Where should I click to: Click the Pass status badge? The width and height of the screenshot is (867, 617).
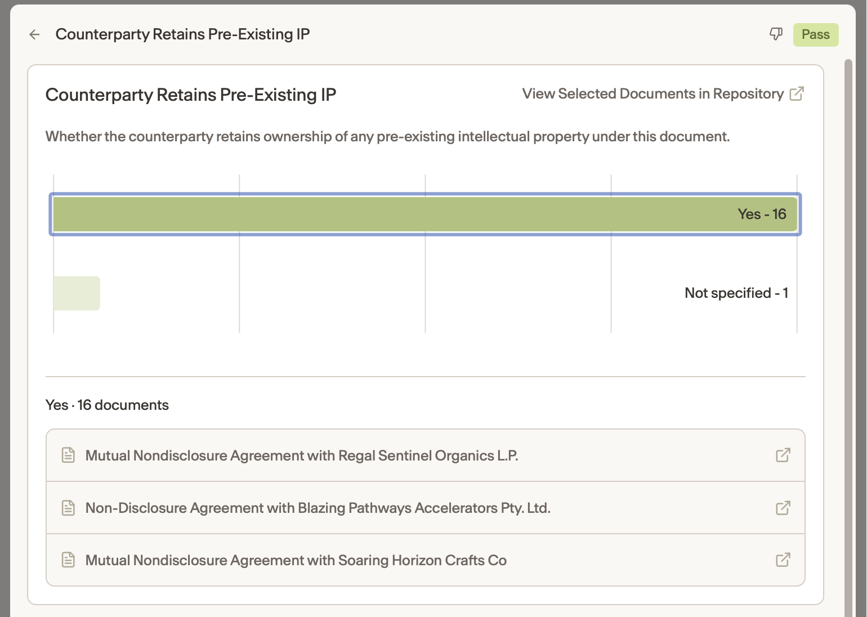(815, 35)
